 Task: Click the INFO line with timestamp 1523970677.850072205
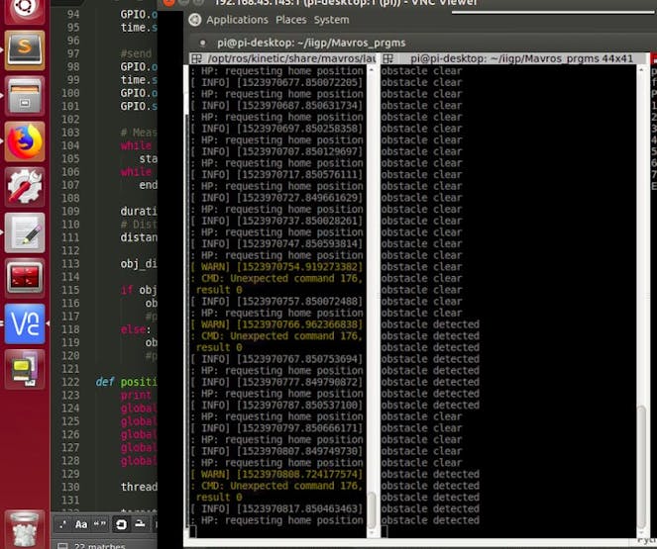point(276,82)
